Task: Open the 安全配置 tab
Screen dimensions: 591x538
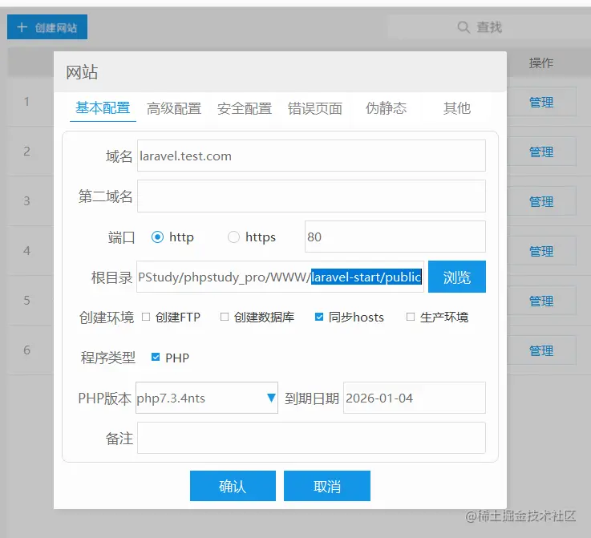Action: click(245, 108)
